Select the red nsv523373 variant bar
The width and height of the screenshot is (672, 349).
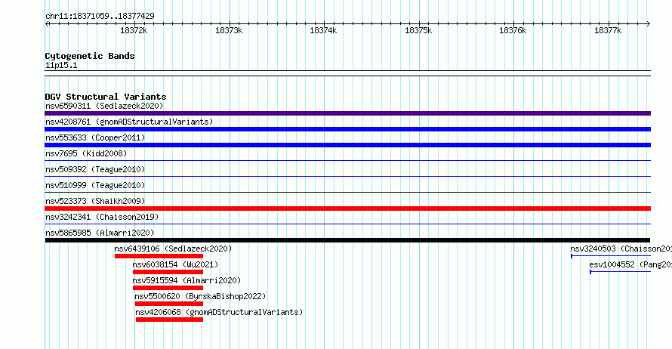pyautogui.click(x=347, y=208)
